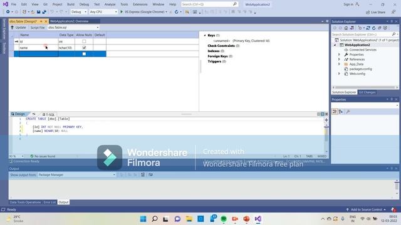Click the Clear All icon in the Output toolbar

[x=143, y=175]
